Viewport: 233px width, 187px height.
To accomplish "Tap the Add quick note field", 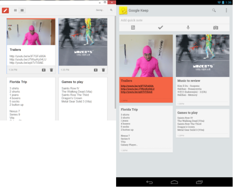I will 174,20.
